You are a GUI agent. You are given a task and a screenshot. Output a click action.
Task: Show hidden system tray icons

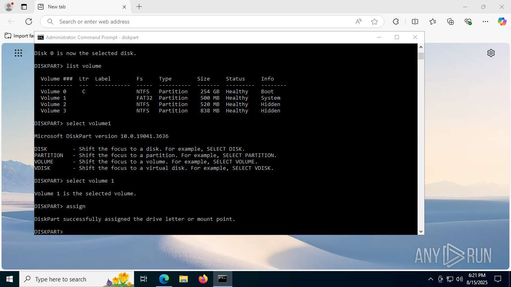tap(430, 279)
